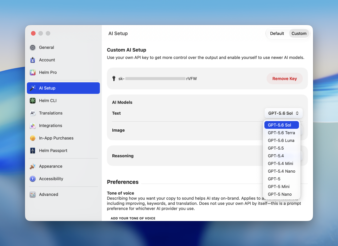The width and height of the screenshot is (338, 246).
Task: Open Helm CLI sidebar icon
Action: pyautogui.click(x=33, y=101)
